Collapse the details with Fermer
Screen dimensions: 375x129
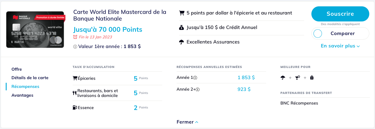(x=187, y=122)
